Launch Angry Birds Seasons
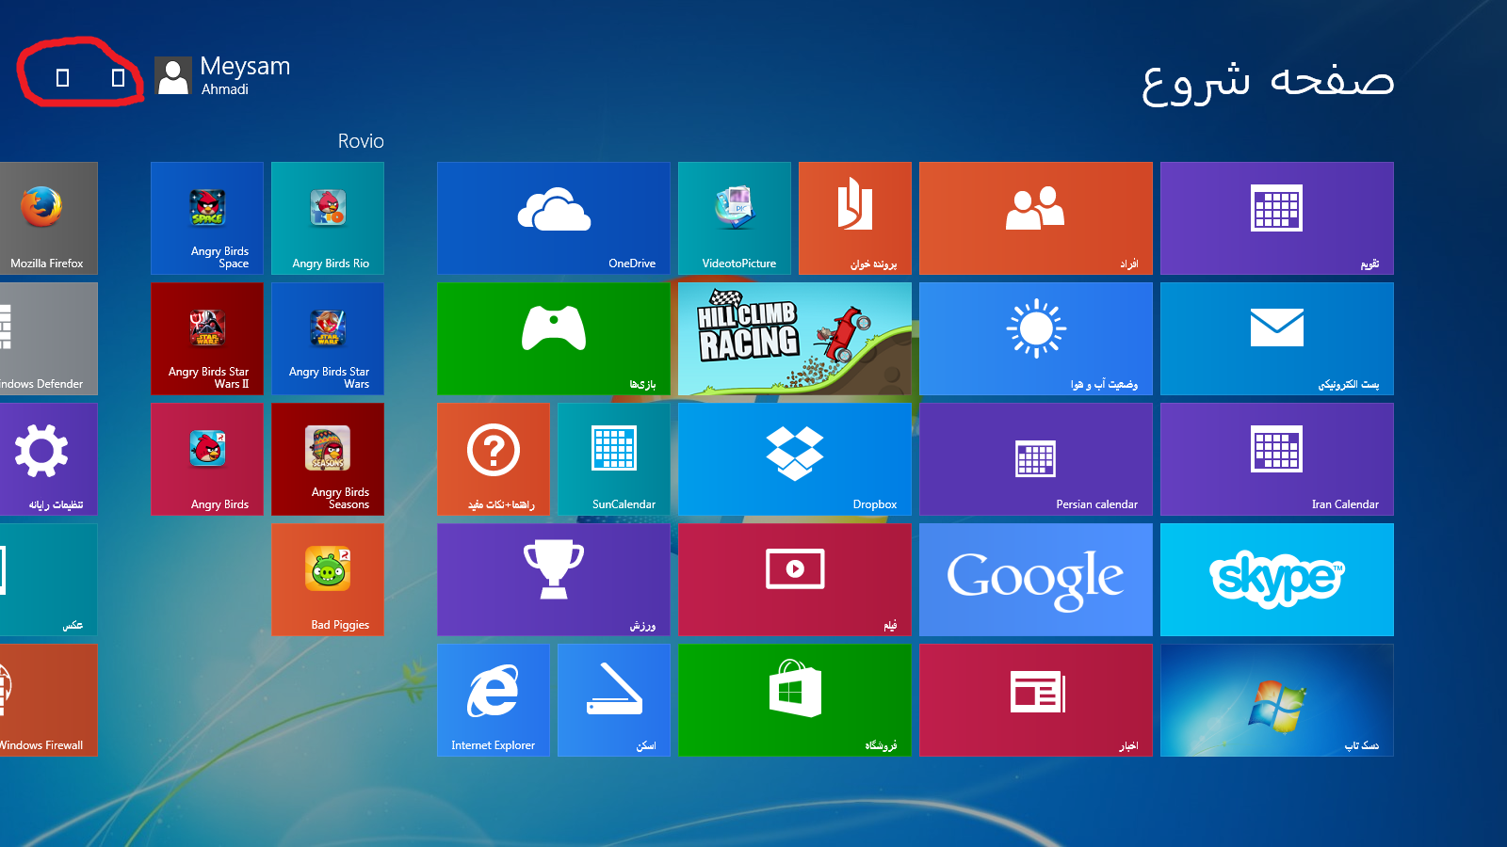This screenshot has width=1507, height=847. click(328, 459)
